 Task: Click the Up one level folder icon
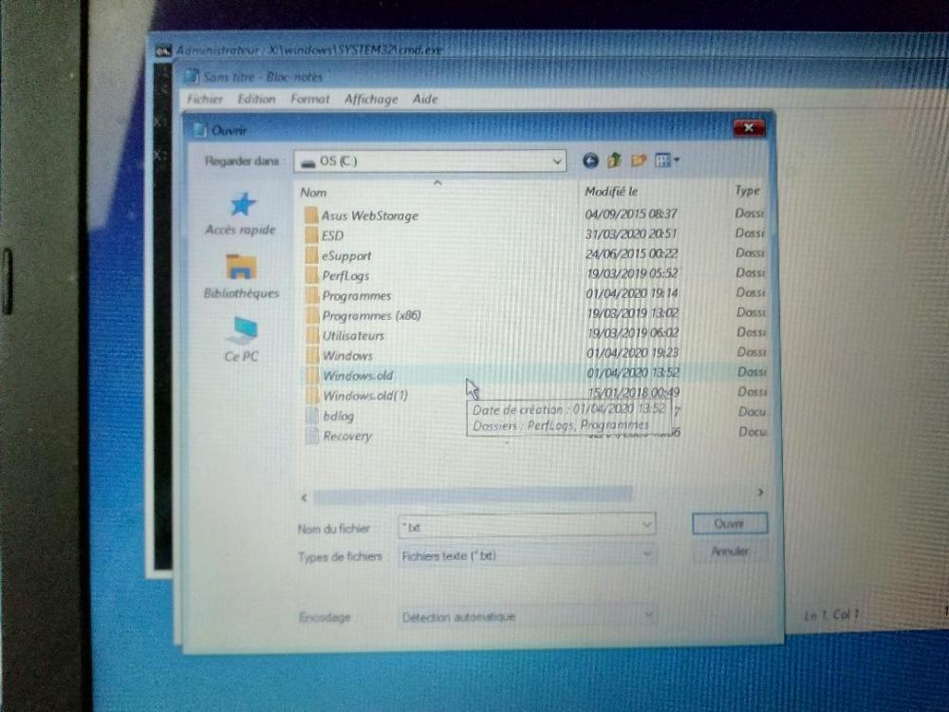613,159
